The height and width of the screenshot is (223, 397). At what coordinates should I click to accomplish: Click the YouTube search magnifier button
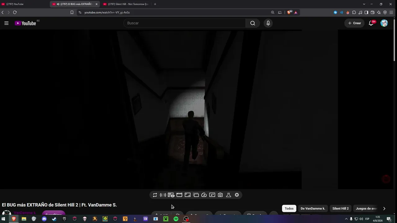[253, 23]
